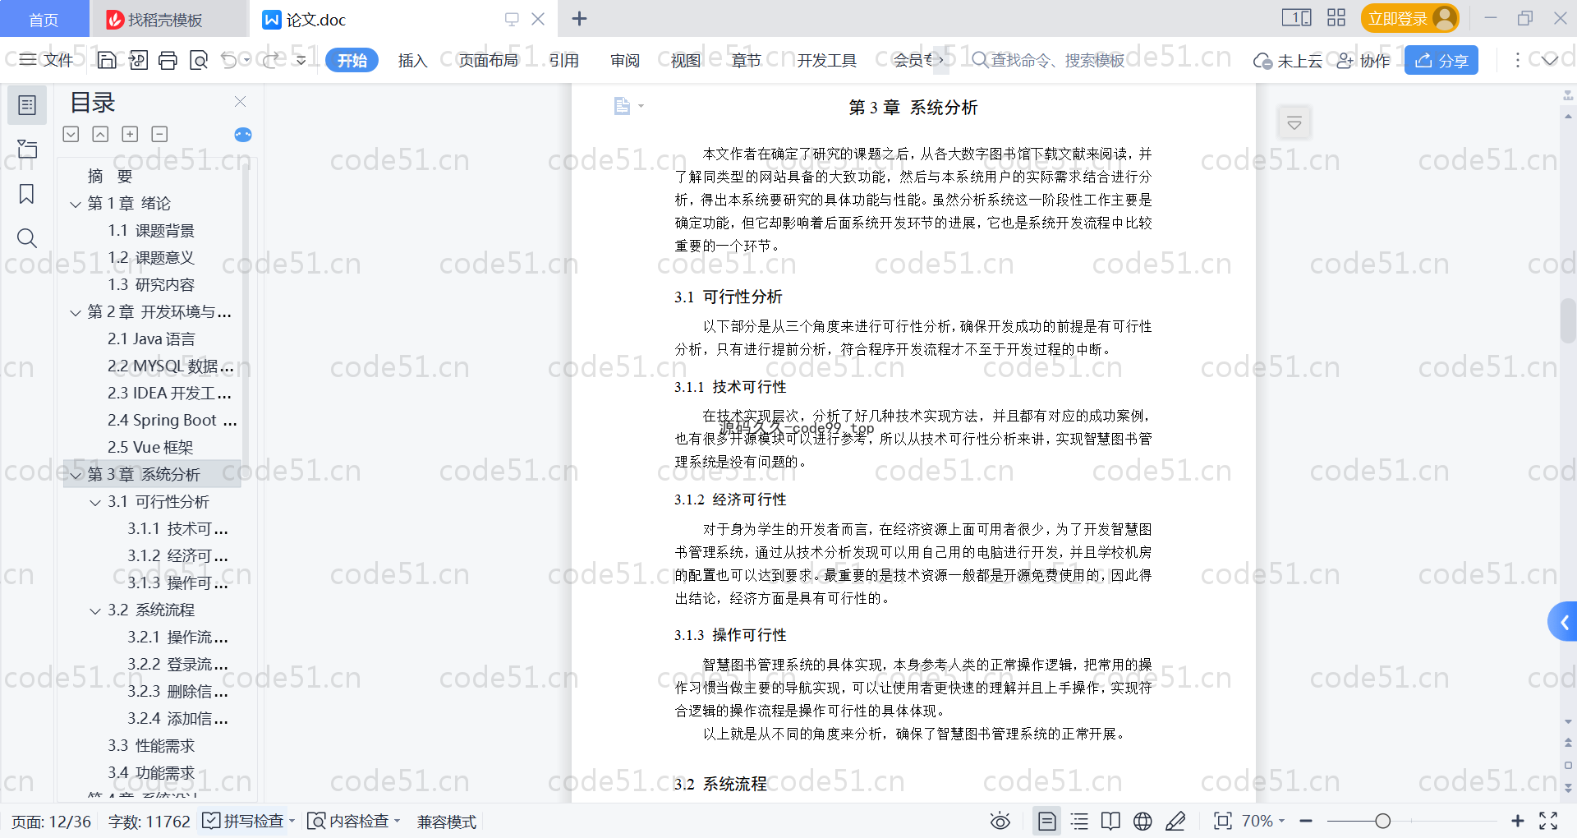Redo the last action
1577x838 pixels.
[270, 60]
